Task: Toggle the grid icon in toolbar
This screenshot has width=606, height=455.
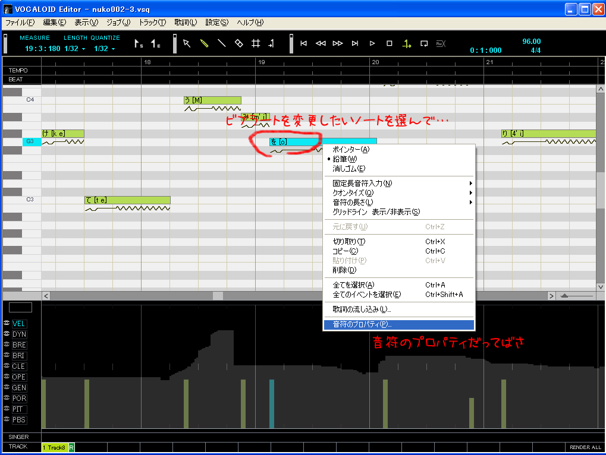Action: click(256, 43)
